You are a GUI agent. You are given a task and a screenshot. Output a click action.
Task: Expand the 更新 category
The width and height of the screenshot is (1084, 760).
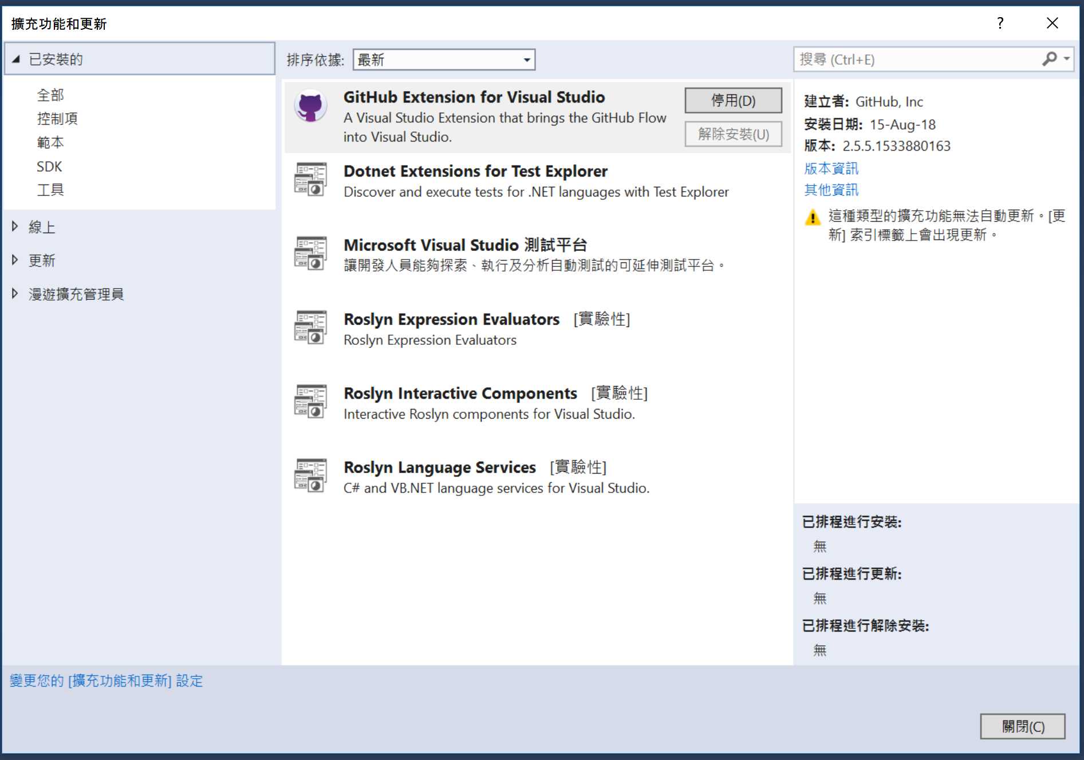tap(15, 259)
